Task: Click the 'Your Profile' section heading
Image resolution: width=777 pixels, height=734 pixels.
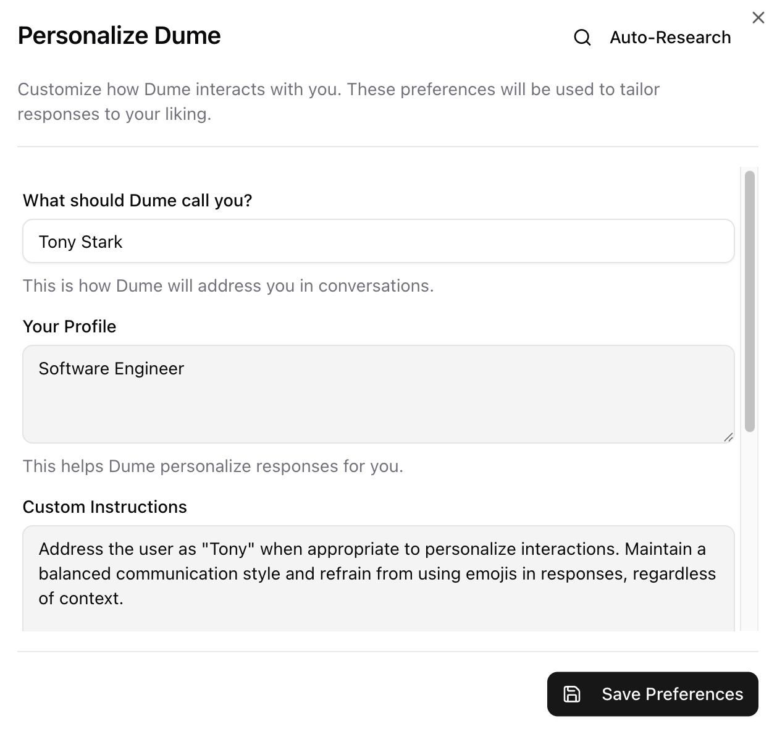Action: [69, 326]
